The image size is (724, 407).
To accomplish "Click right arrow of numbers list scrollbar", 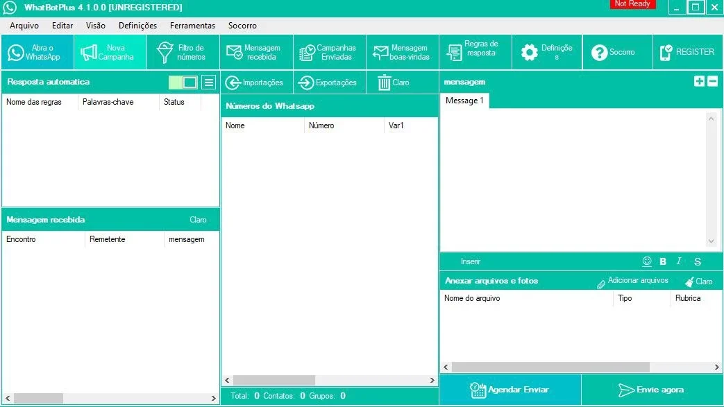I will tap(432, 380).
